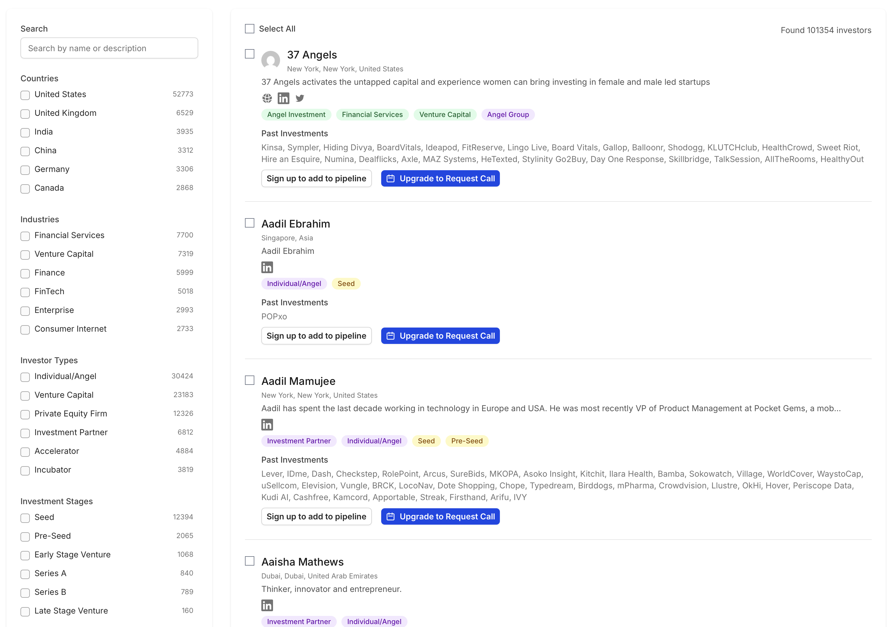The width and height of the screenshot is (891, 627).
Task: Open 37 Angels Twitter icon
Action: point(300,98)
